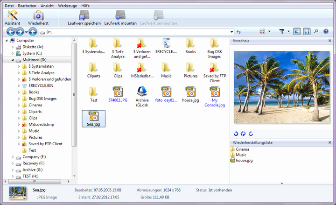Open the Werkzeuge menu
Image resolution: width=336 pixels, height=205 pixels.
[68, 6]
